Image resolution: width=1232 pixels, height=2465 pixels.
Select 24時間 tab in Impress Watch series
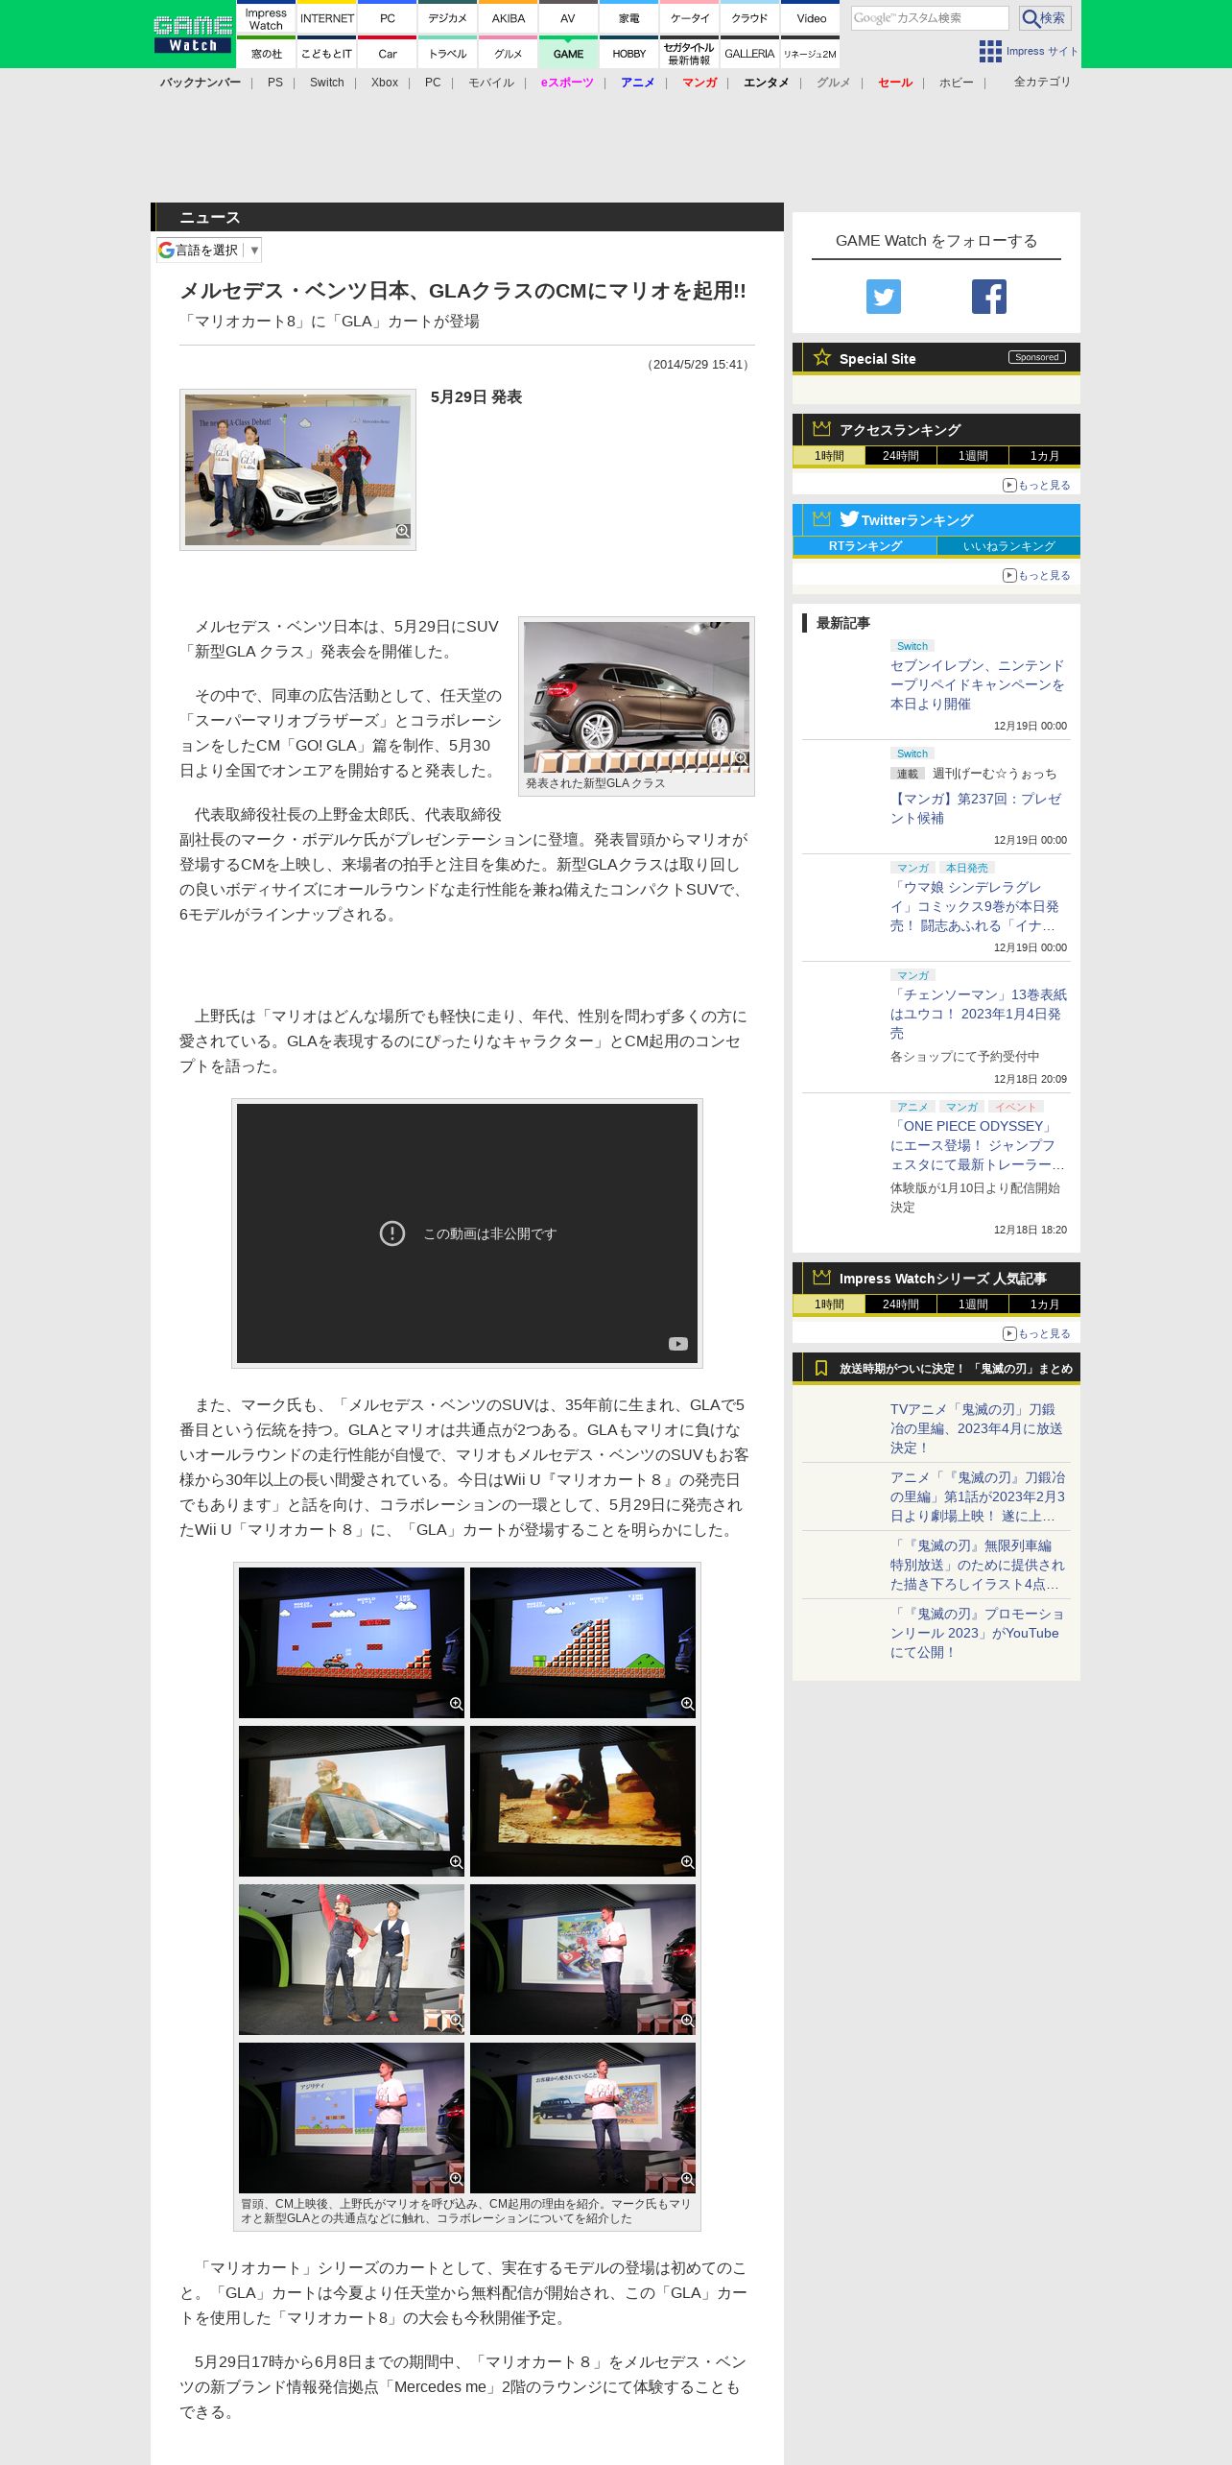[x=901, y=1304]
